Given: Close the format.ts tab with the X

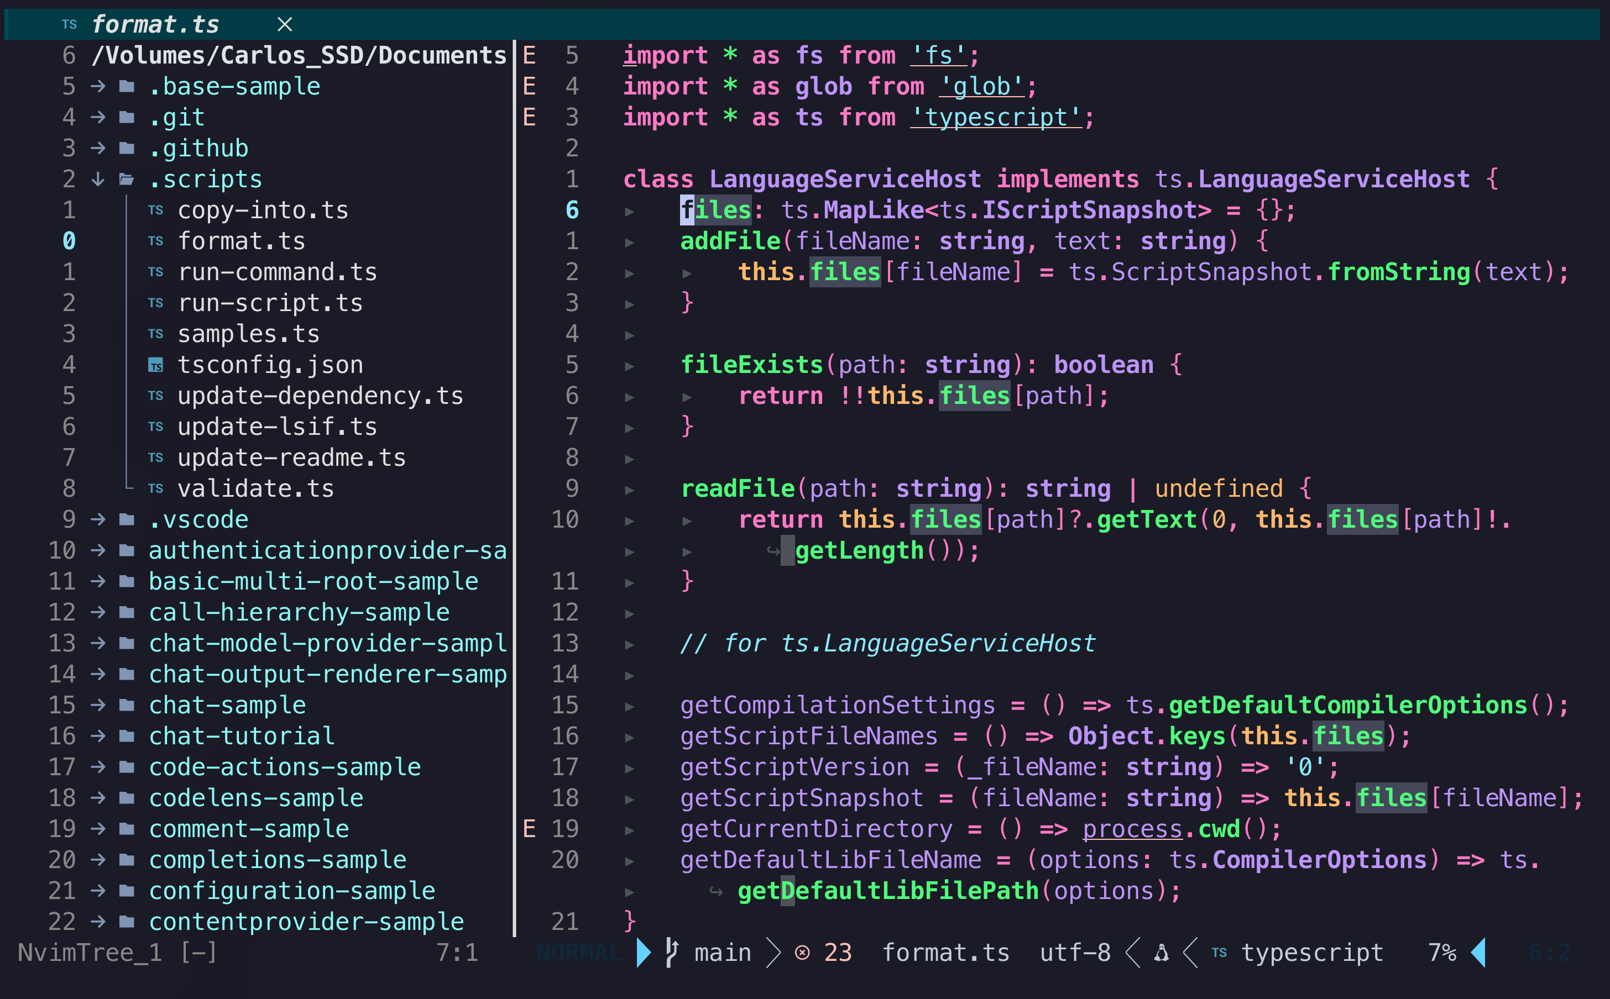Looking at the screenshot, I should click(284, 24).
